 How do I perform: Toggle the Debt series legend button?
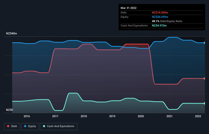12,126
